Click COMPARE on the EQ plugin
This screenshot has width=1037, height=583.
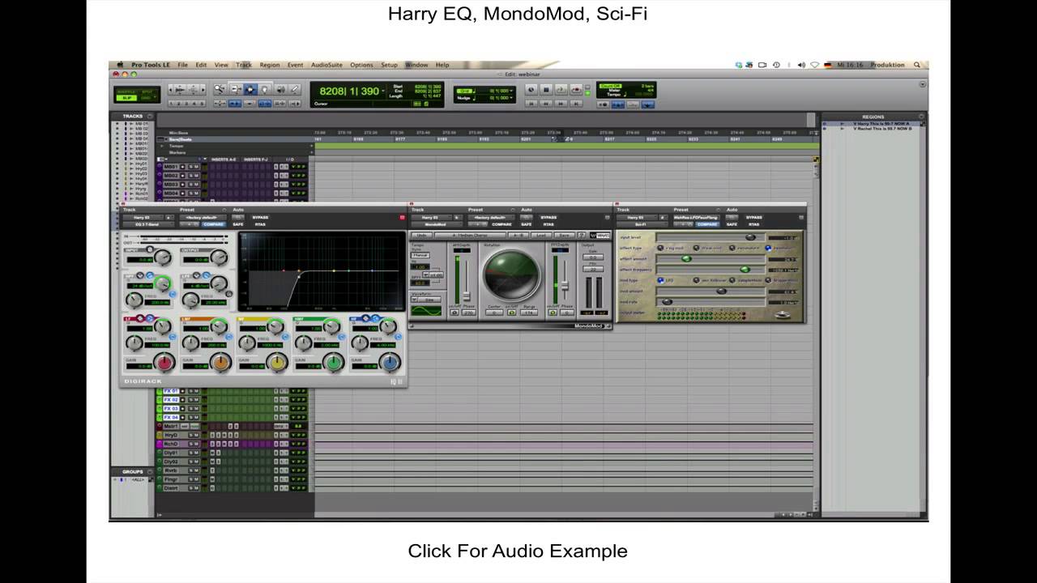pos(214,224)
